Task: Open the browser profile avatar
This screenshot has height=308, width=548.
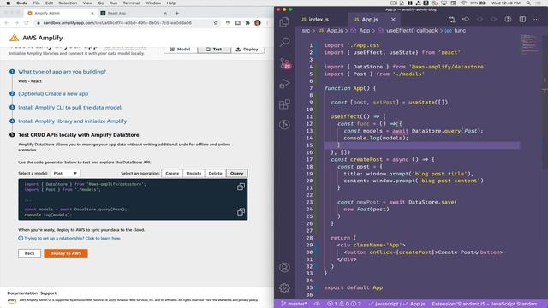Action: tap(258, 23)
